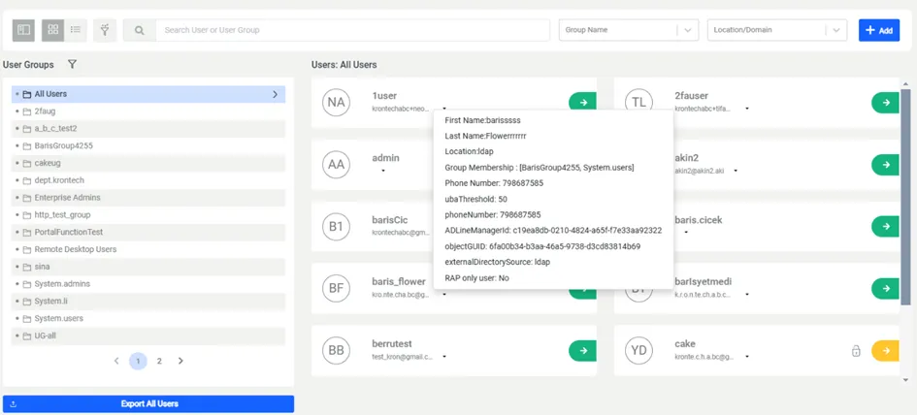This screenshot has width=917, height=415.
Task: Open the green arrow for 1user
Action: pyautogui.click(x=582, y=102)
